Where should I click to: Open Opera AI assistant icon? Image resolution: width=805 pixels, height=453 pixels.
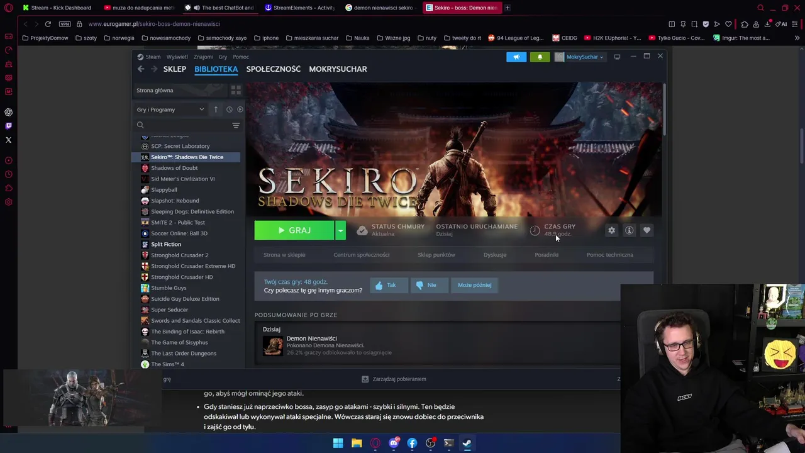(780, 24)
